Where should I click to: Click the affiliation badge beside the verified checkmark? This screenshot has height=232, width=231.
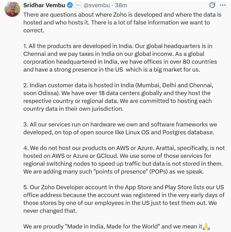(x=78, y=5)
